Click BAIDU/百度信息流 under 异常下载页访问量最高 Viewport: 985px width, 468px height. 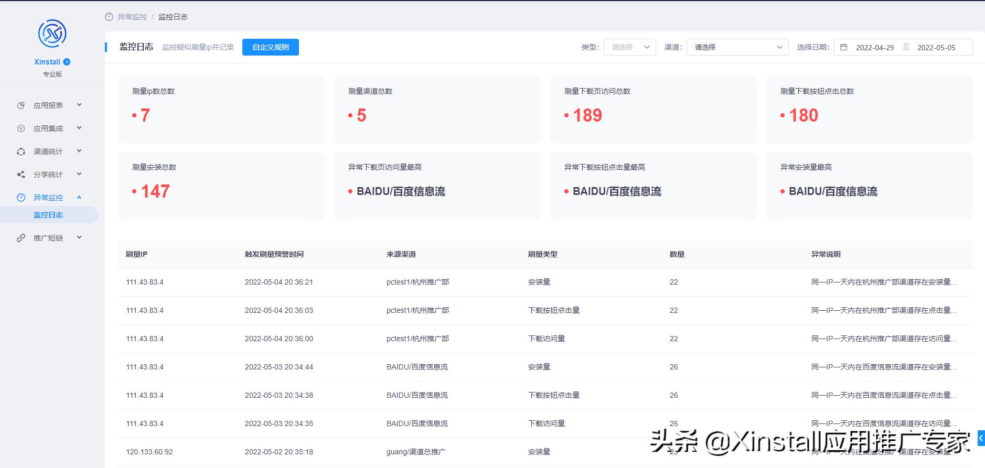tap(401, 191)
